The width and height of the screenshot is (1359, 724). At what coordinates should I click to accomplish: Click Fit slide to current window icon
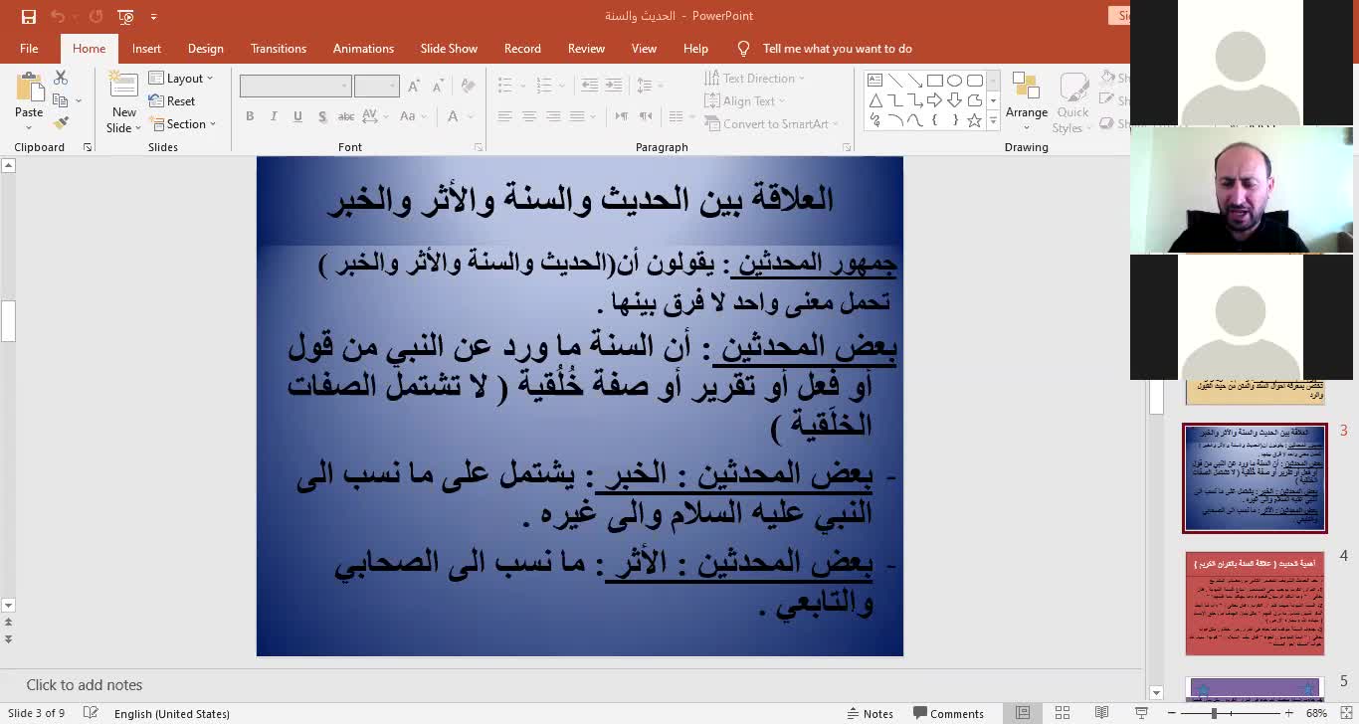point(1344,713)
